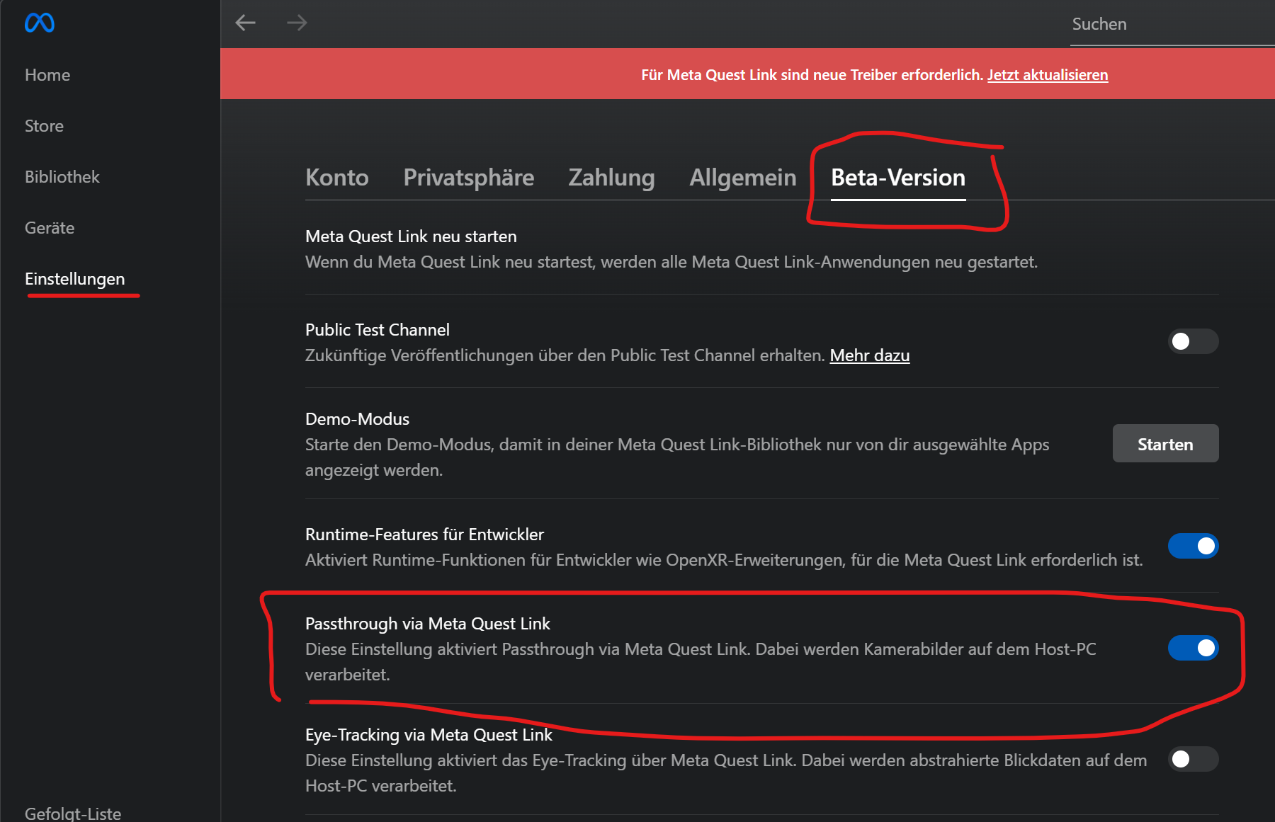This screenshot has width=1275, height=822.
Task: Open Home in the sidebar
Action: point(47,75)
